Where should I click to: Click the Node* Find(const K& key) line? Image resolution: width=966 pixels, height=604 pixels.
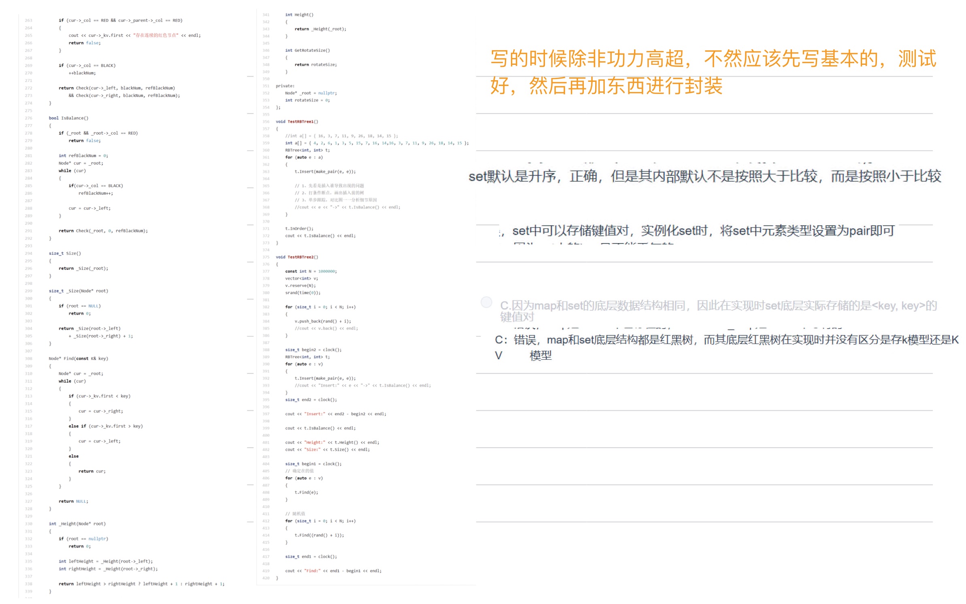(x=78, y=359)
